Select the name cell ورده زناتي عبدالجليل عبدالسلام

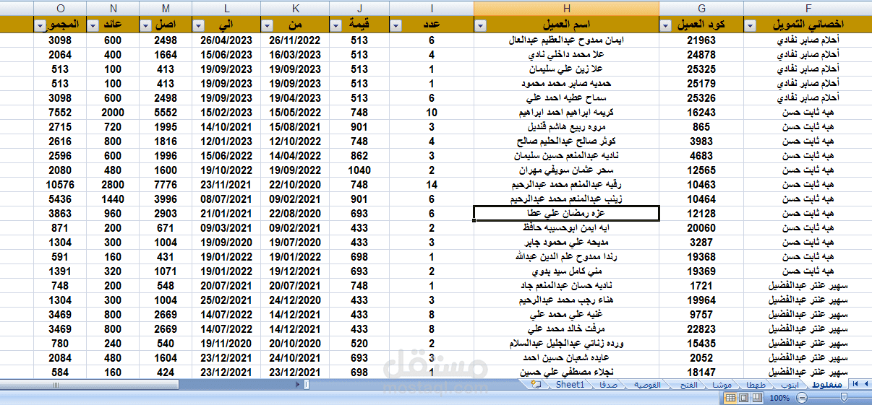pos(566,344)
